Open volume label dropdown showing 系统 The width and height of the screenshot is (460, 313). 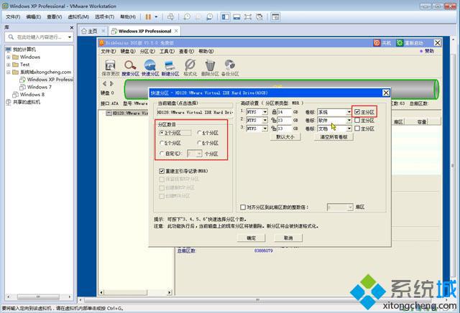pyautogui.click(x=349, y=112)
